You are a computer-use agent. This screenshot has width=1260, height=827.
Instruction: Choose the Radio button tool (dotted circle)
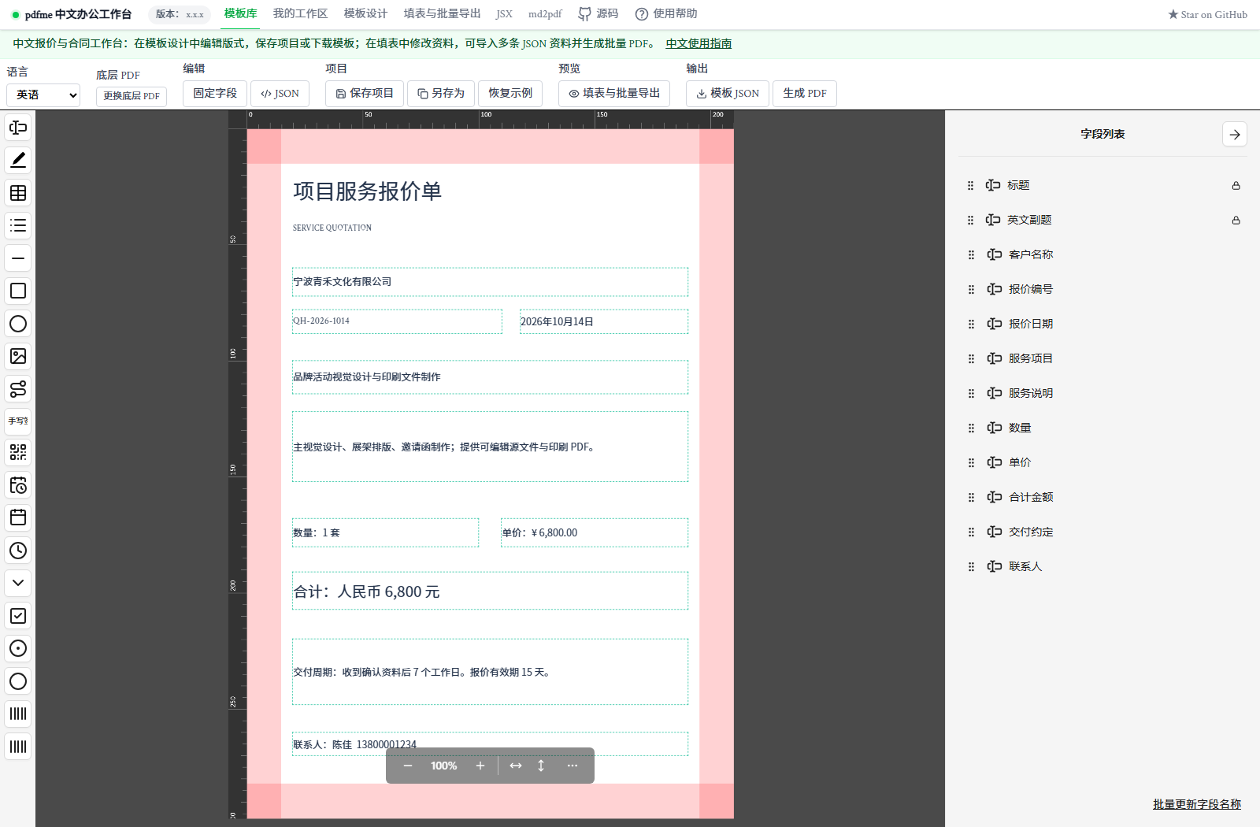18,648
